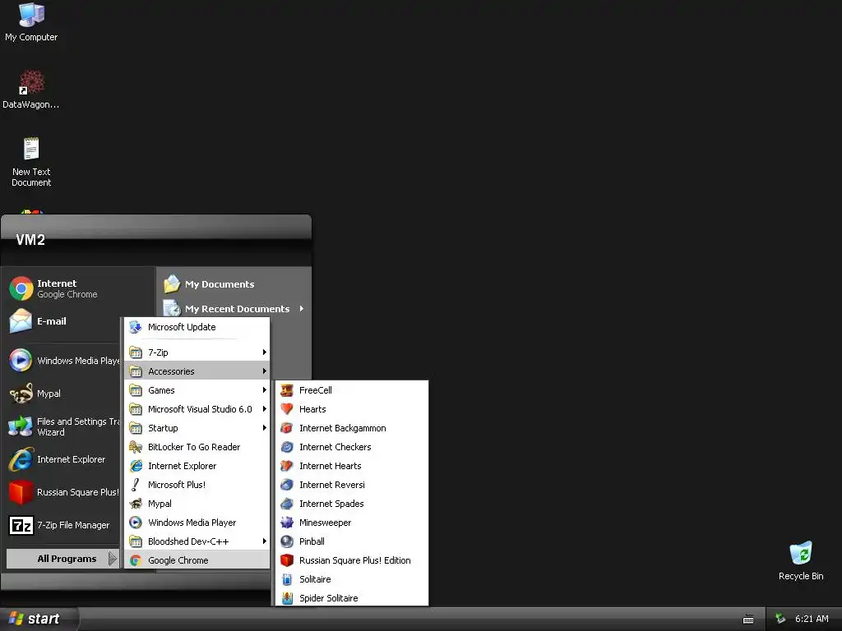Expand the 7-Zip program folder
The height and width of the screenshot is (631, 842).
197,352
